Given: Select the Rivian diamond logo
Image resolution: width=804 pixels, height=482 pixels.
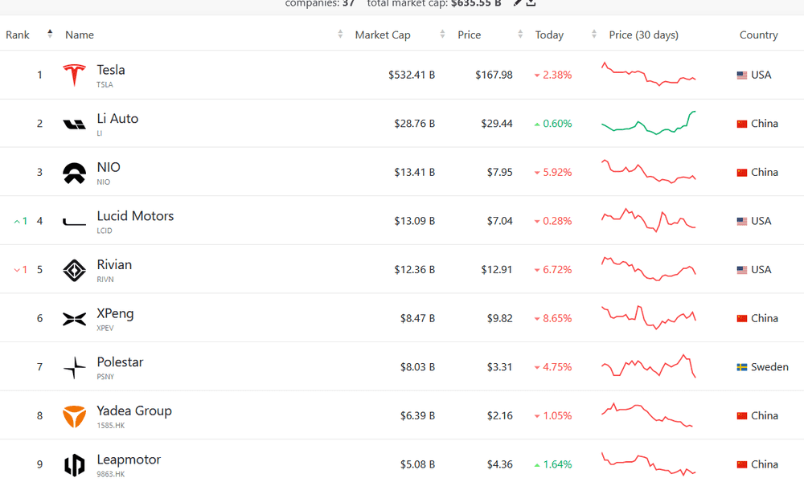Looking at the screenshot, I should 74,270.
